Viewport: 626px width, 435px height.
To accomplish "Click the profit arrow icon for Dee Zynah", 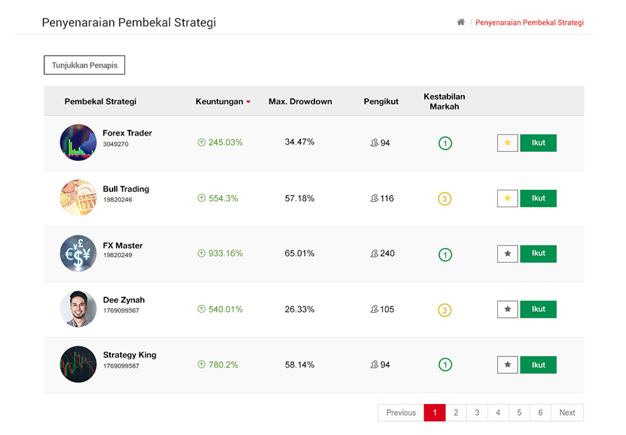I will [201, 309].
